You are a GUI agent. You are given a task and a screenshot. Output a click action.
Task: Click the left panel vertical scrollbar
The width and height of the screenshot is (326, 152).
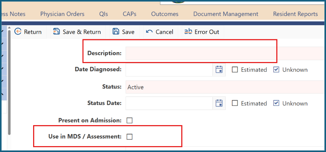click(9, 82)
